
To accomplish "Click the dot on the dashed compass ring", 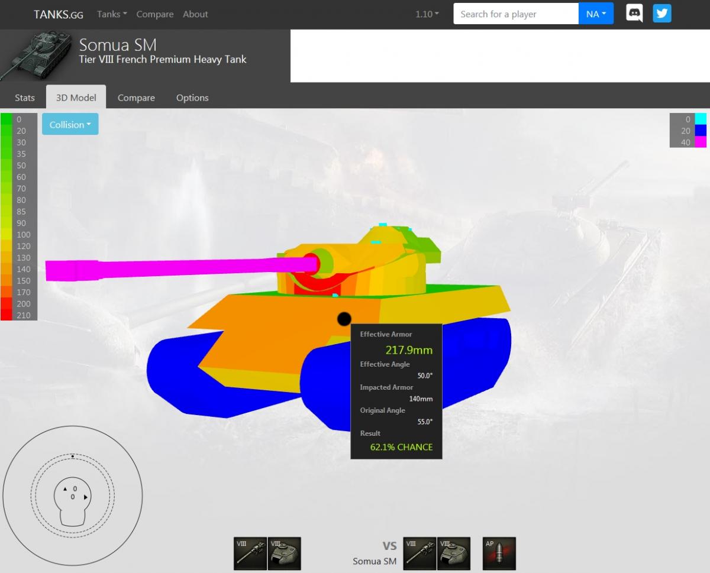I will (72, 456).
